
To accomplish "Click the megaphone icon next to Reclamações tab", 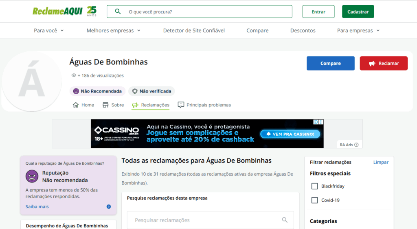I will pos(135,105).
